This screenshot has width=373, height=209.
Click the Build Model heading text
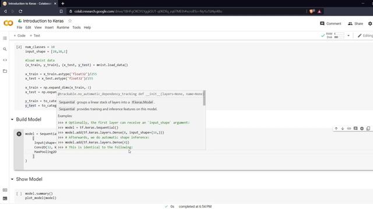click(29, 120)
